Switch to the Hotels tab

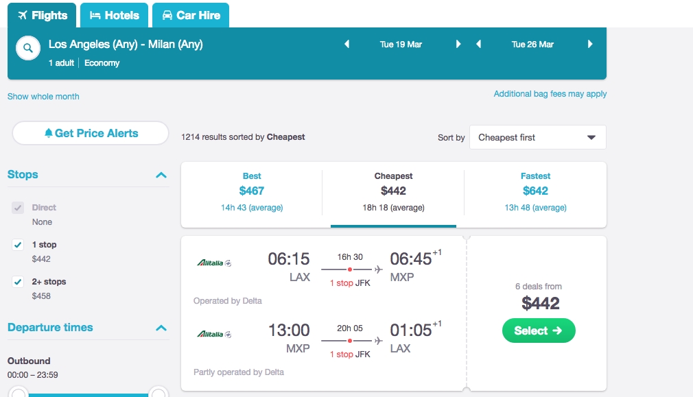pos(115,16)
